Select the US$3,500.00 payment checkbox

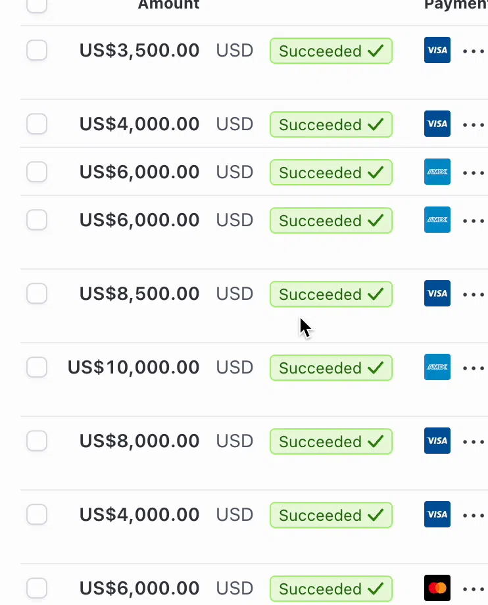(x=37, y=51)
